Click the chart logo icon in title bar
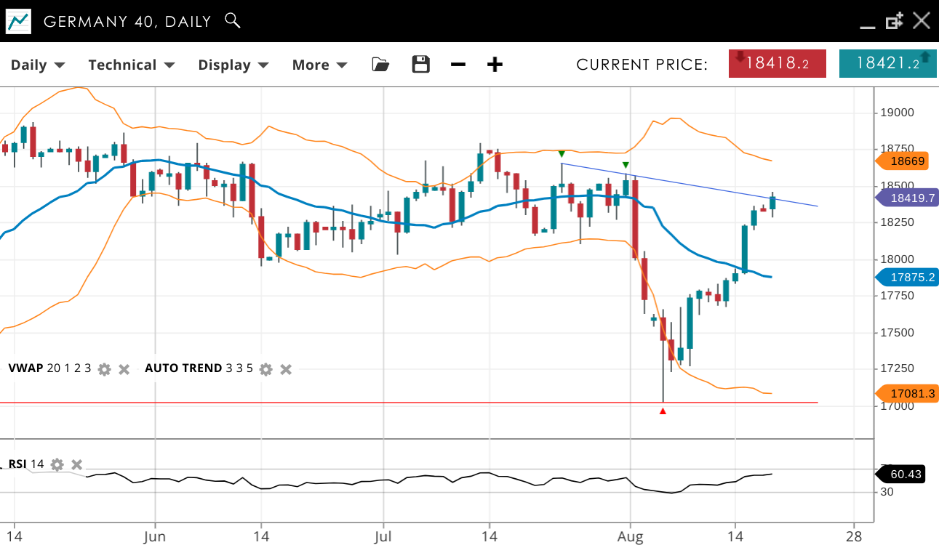Viewport: 939px width, 553px height. tap(18, 21)
